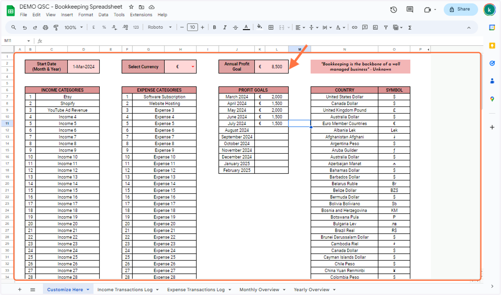Open the All sheets list icon
Image resolution: width=501 pixels, height=295 pixels.
pyautogui.click(x=33, y=289)
